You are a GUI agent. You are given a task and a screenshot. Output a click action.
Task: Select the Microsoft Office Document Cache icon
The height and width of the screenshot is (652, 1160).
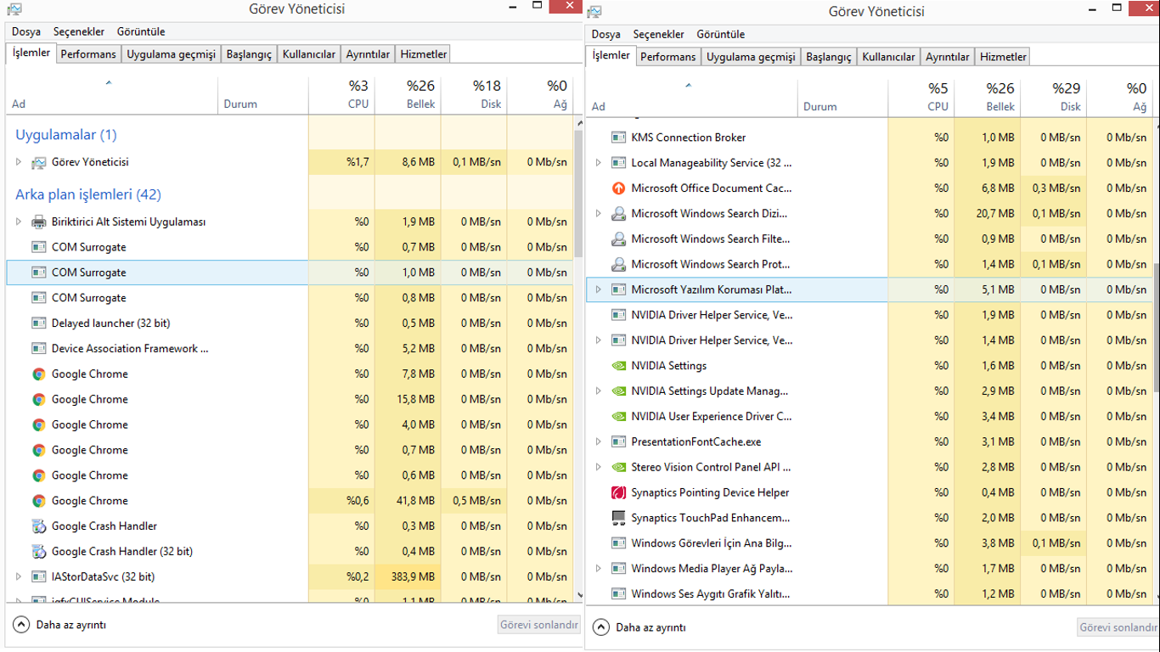click(x=618, y=188)
